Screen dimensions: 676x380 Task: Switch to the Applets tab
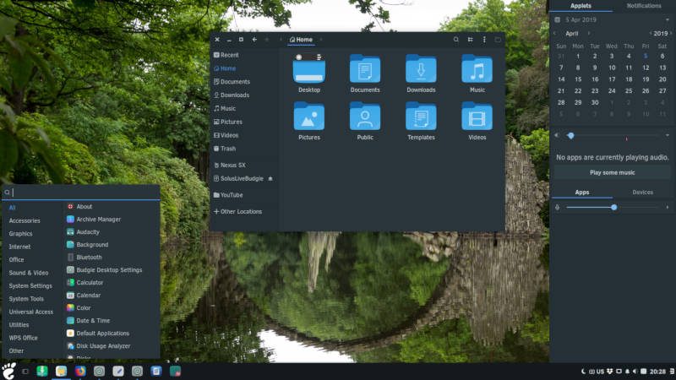[581, 6]
